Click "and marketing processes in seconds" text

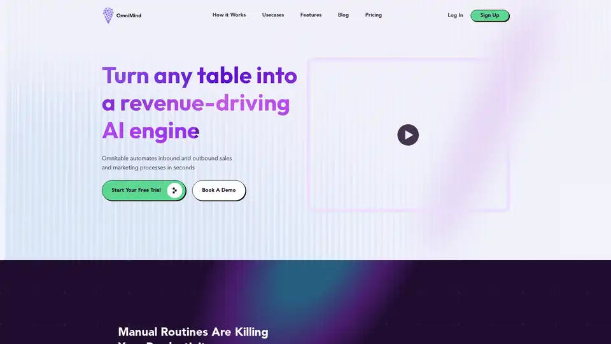pos(148,168)
